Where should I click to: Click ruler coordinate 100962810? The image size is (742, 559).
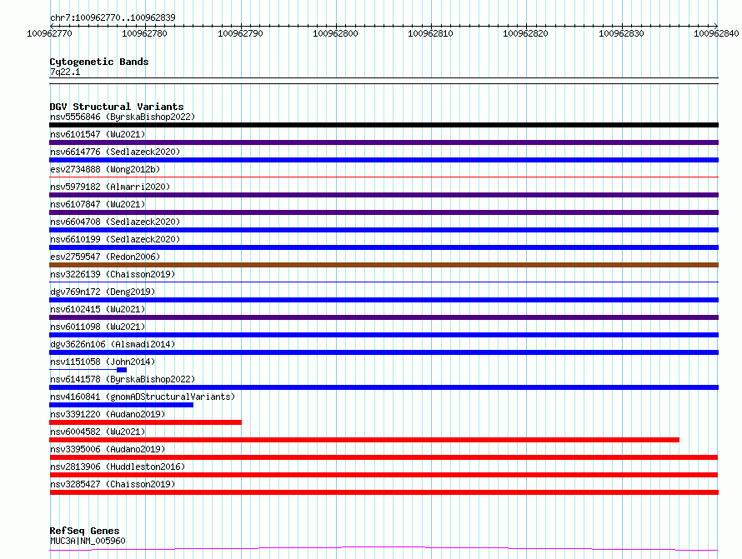(x=431, y=33)
